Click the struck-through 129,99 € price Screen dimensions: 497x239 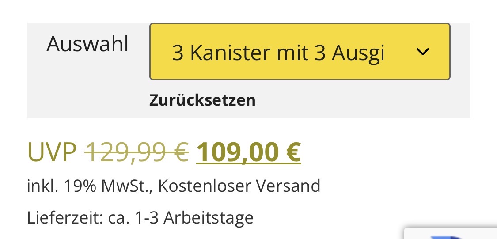click(137, 152)
